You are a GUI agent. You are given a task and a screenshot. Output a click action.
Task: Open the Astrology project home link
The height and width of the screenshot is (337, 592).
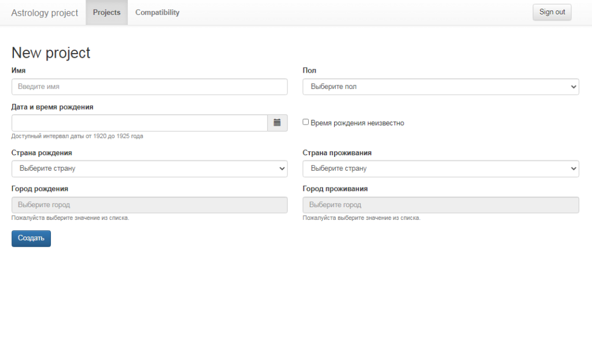[x=45, y=13]
